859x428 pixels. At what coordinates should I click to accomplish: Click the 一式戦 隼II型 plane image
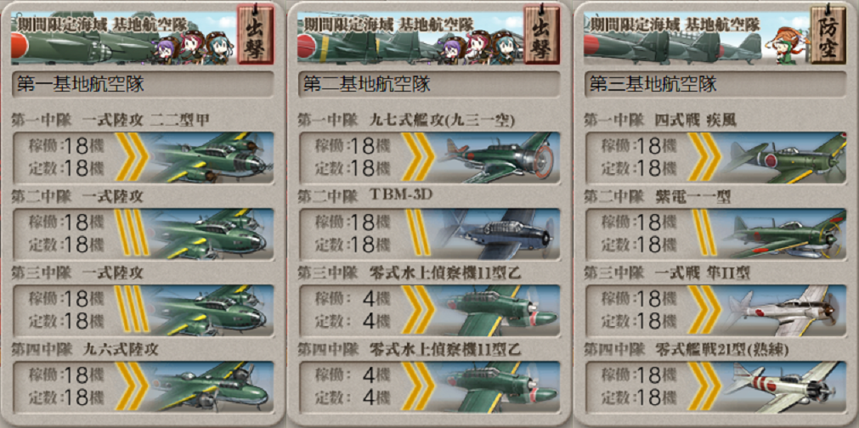[783, 310]
